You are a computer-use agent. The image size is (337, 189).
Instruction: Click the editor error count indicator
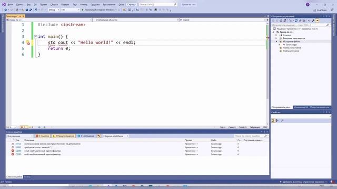pyautogui.click(x=24, y=127)
